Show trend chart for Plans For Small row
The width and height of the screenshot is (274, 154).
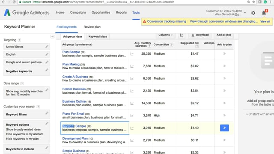pyautogui.click(x=132, y=116)
